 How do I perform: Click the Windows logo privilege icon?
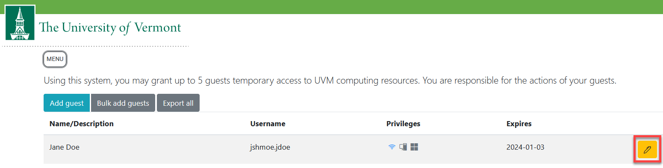click(x=414, y=147)
